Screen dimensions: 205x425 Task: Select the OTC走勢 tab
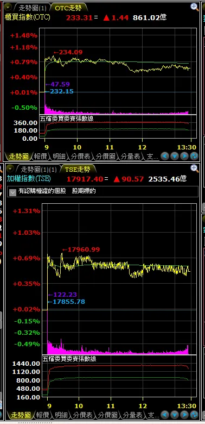pyautogui.click(x=68, y=8)
